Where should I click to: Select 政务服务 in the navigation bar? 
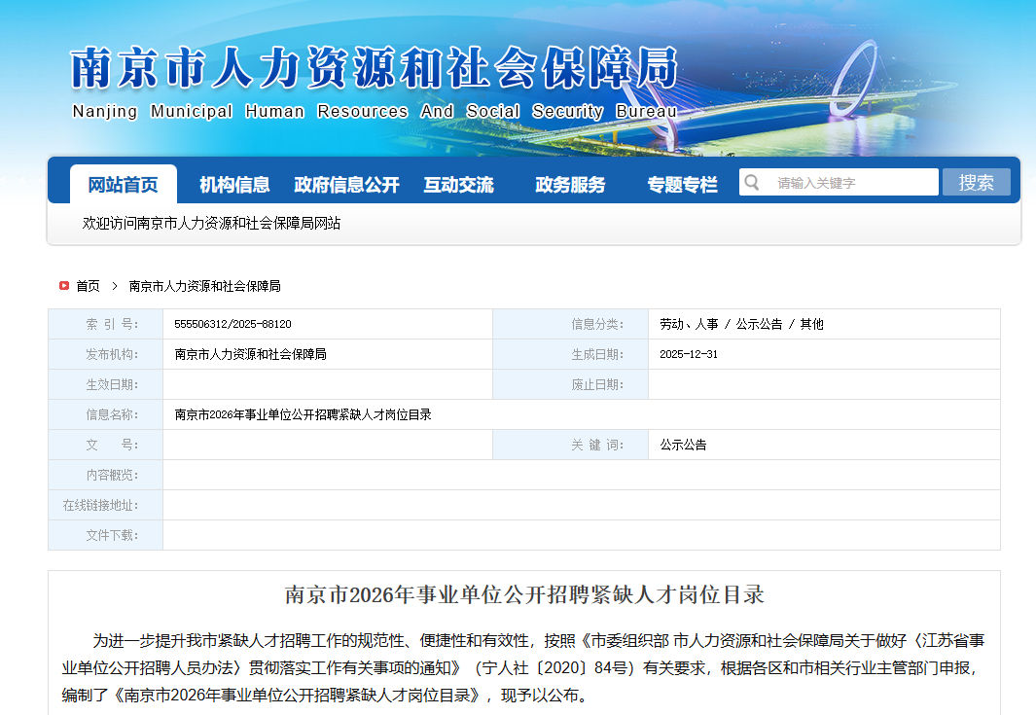point(570,185)
